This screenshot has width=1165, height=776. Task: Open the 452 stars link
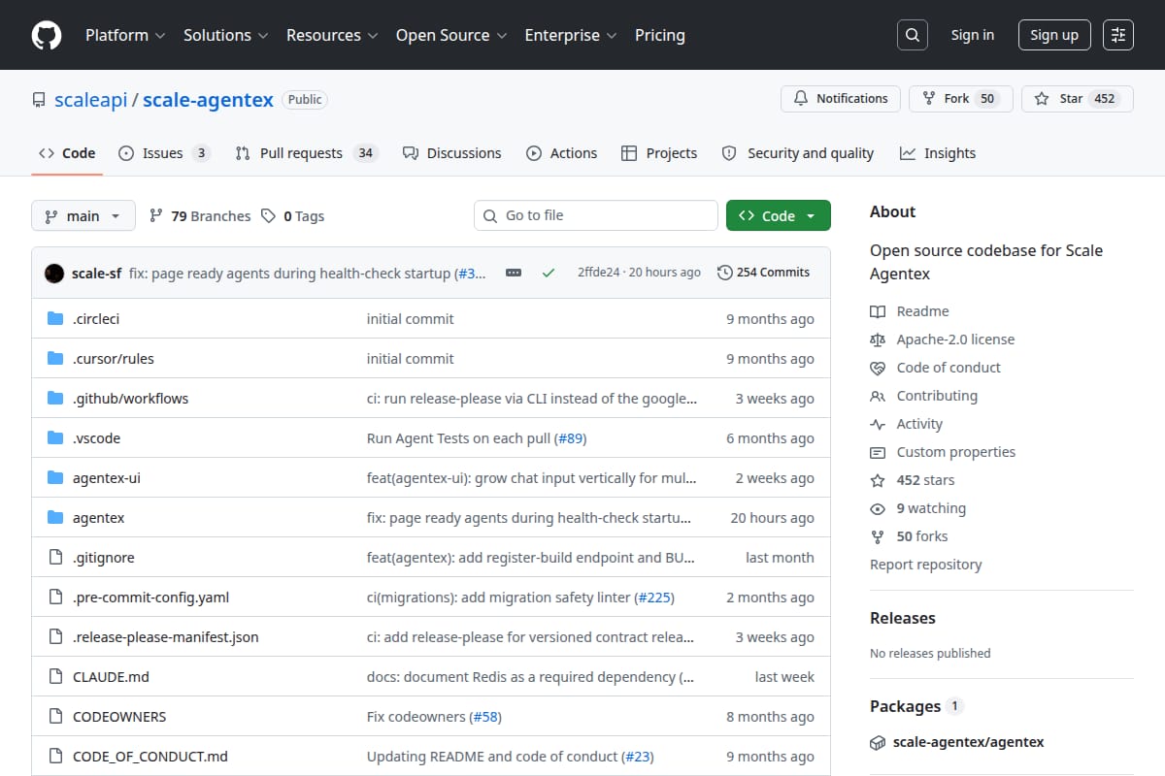pos(913,480)
